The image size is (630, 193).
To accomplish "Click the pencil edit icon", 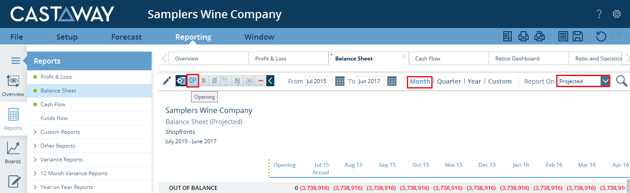I will tap(167, 80).
